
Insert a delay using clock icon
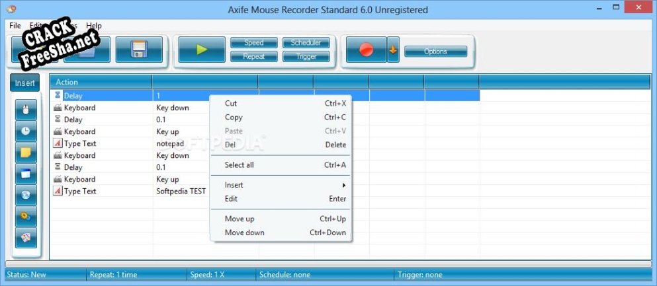pos(26,131)
